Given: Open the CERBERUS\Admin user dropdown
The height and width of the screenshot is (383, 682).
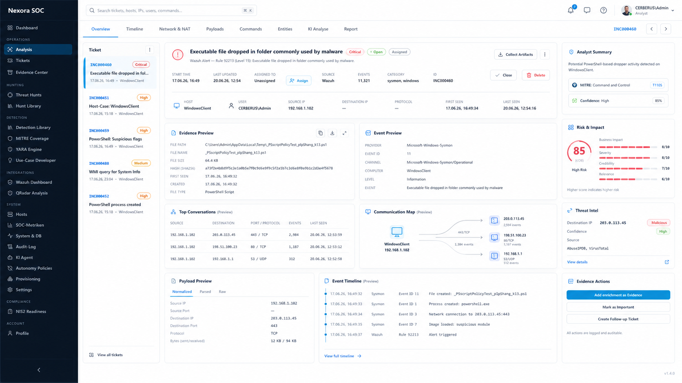Looking at the screenshot, I should (648, 10).
